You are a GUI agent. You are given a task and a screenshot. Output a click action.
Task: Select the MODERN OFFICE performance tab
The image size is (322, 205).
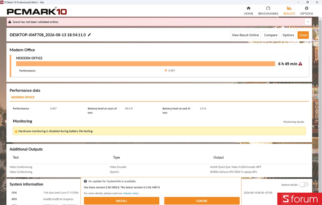(23, 97)
